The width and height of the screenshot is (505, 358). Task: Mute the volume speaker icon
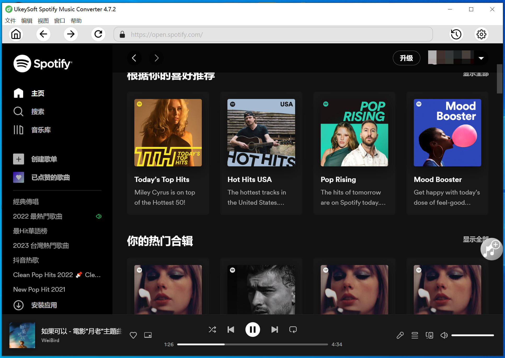444,335
